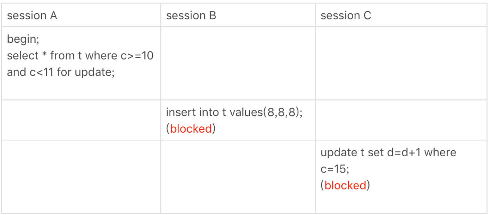Click the red 'blocked' under the insert statement
The width and height of the screenshot is (492, 215).
coord(191,129)
